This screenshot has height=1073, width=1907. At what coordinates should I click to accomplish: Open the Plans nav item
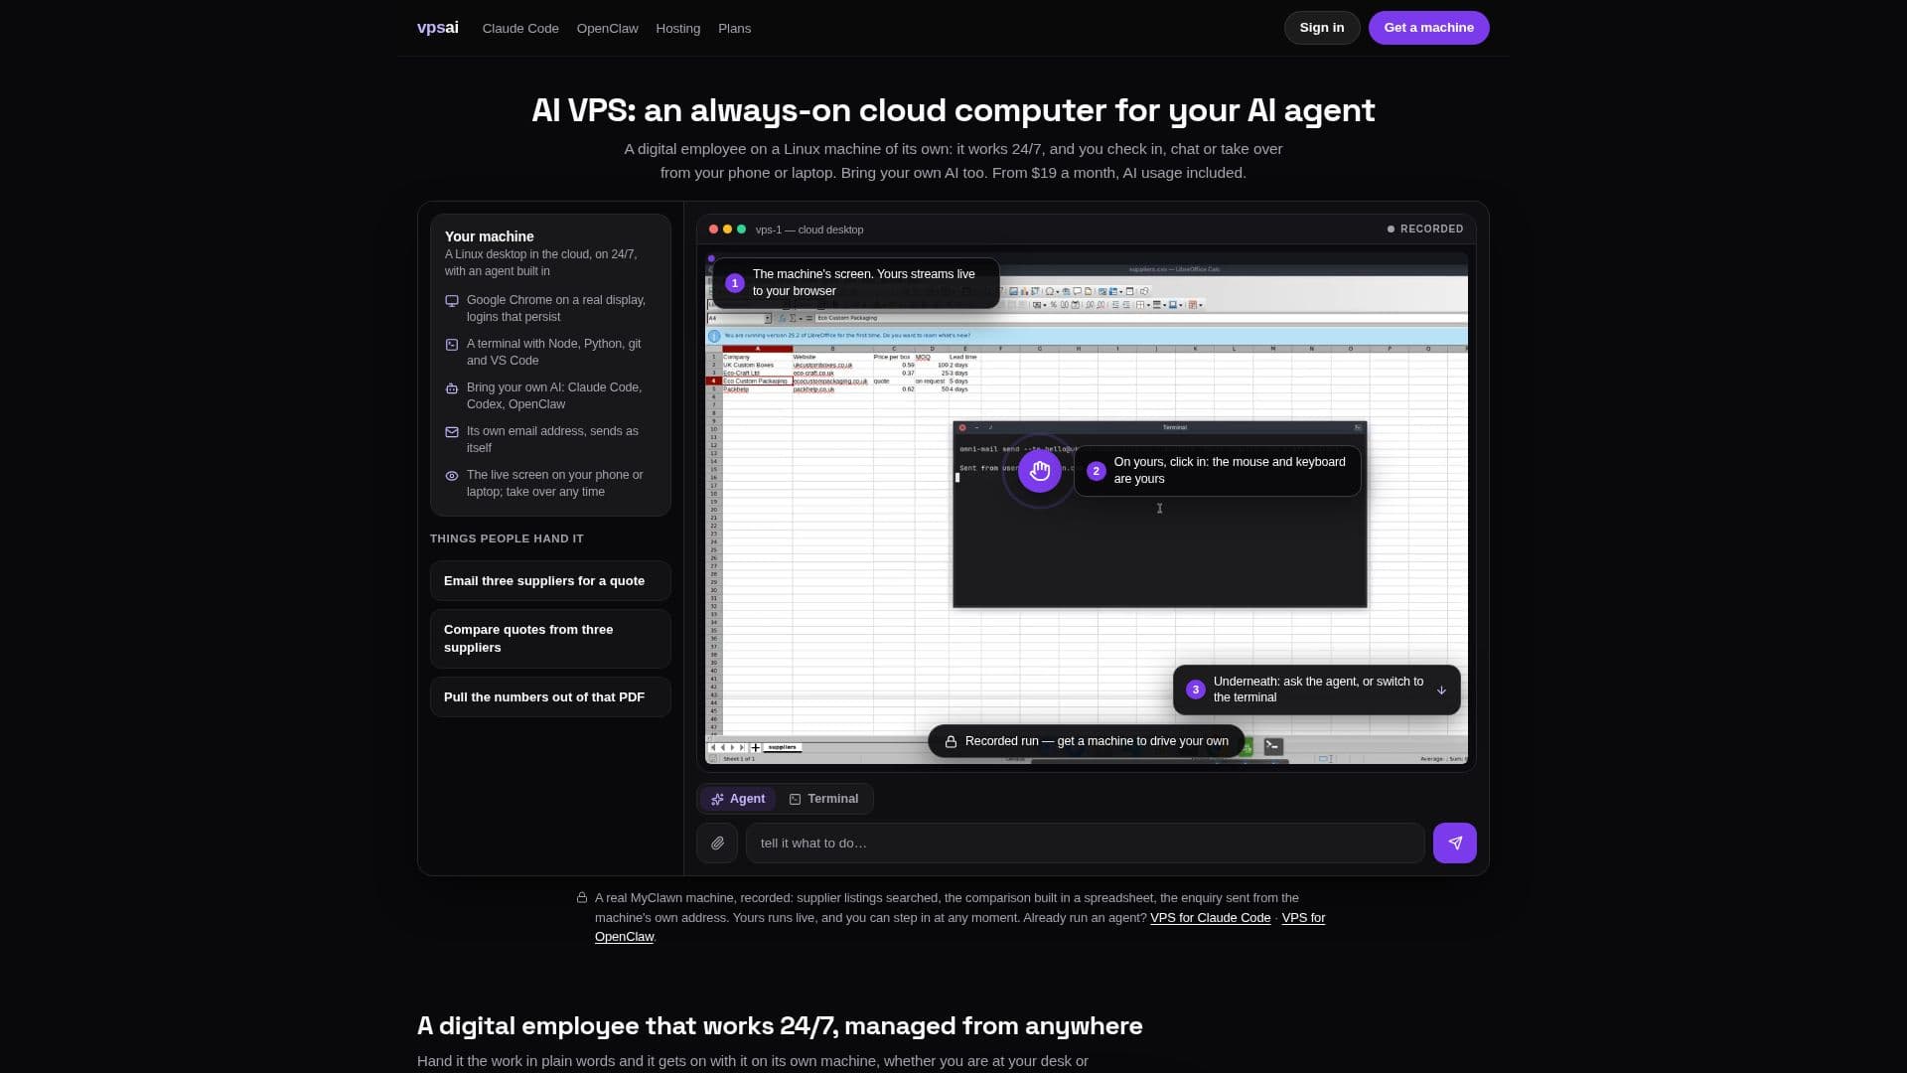click(734, 29)
